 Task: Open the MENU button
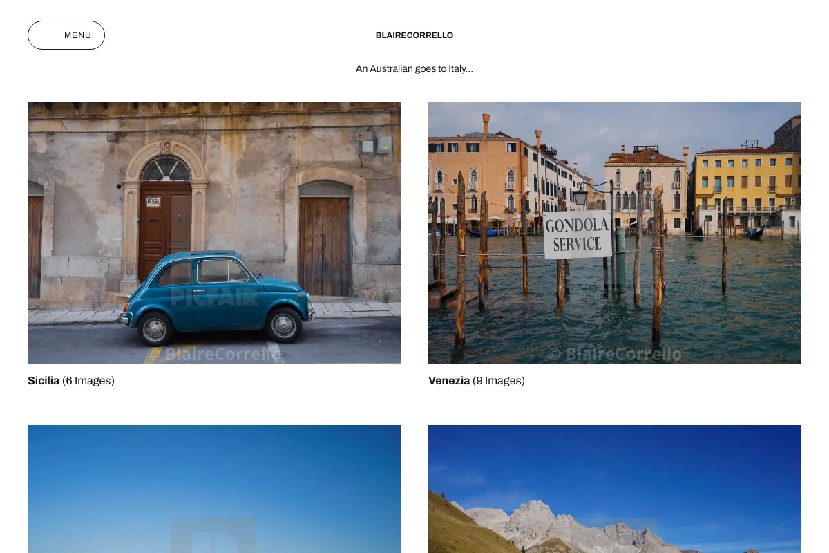point(66,35)
